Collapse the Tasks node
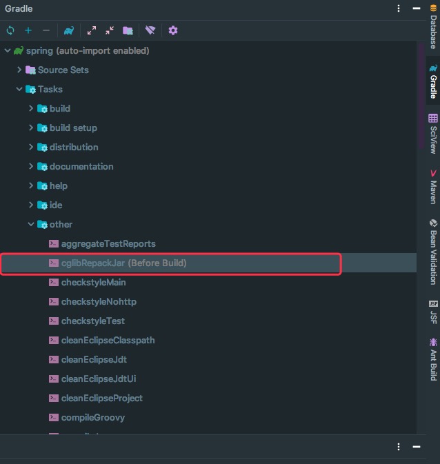The width and height of the screenshot is (440, 464). (19, 89)
